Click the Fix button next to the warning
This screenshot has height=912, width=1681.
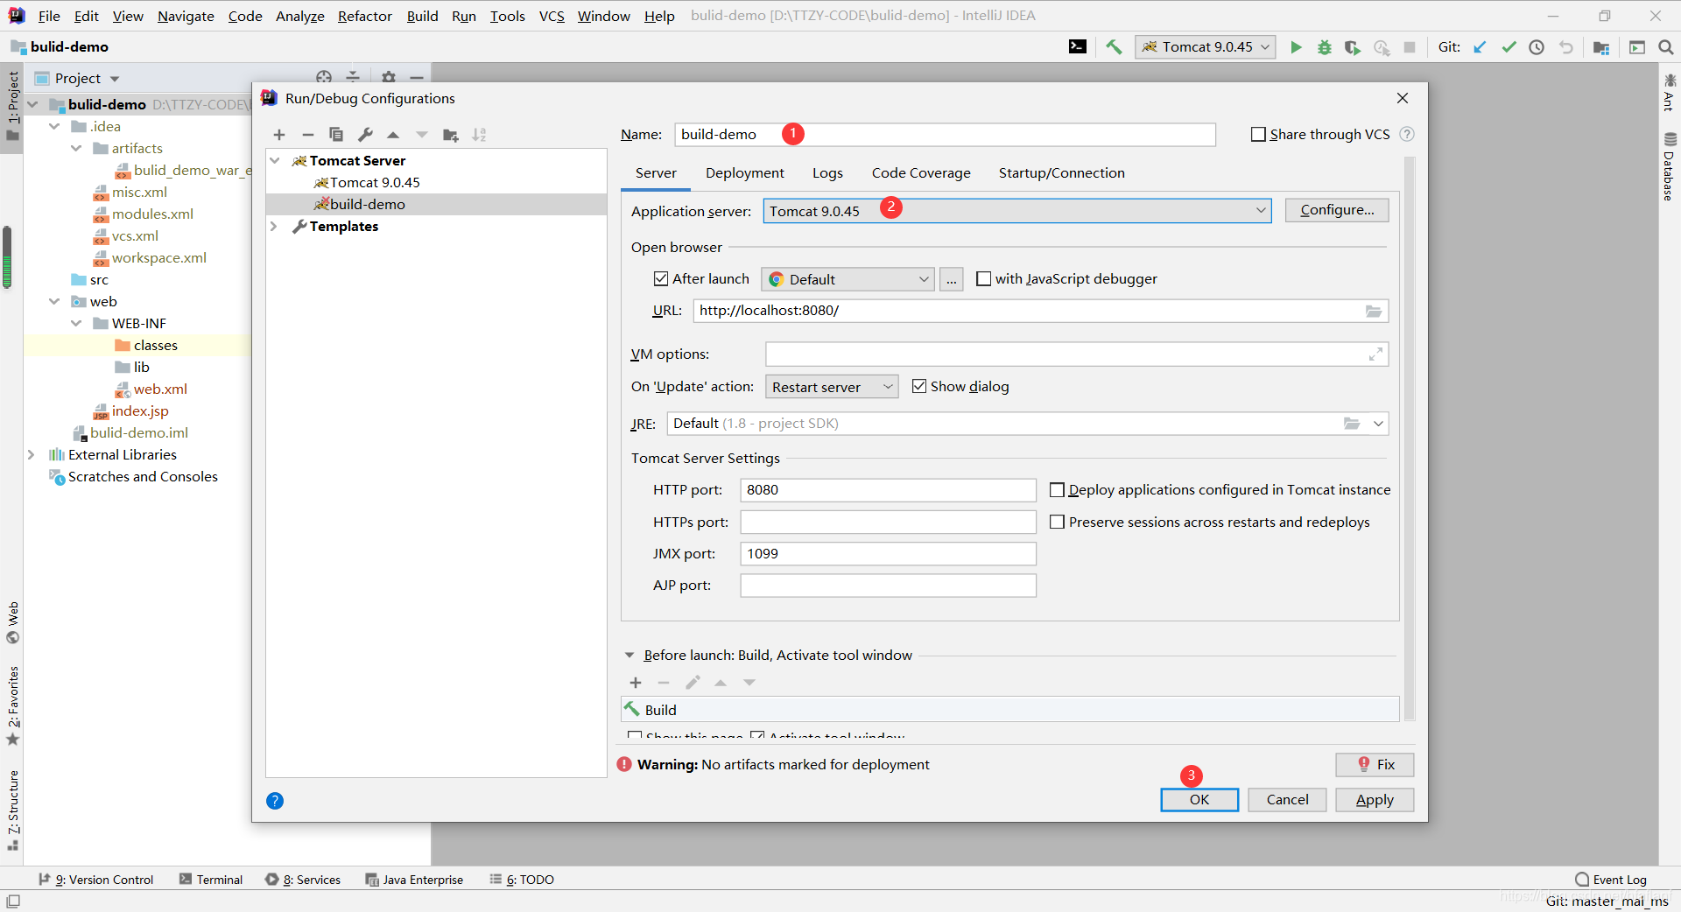1375,764
